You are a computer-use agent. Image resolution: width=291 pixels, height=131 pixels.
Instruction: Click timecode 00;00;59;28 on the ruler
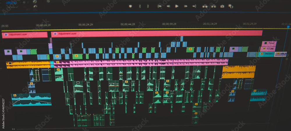[x=169, y=24]
